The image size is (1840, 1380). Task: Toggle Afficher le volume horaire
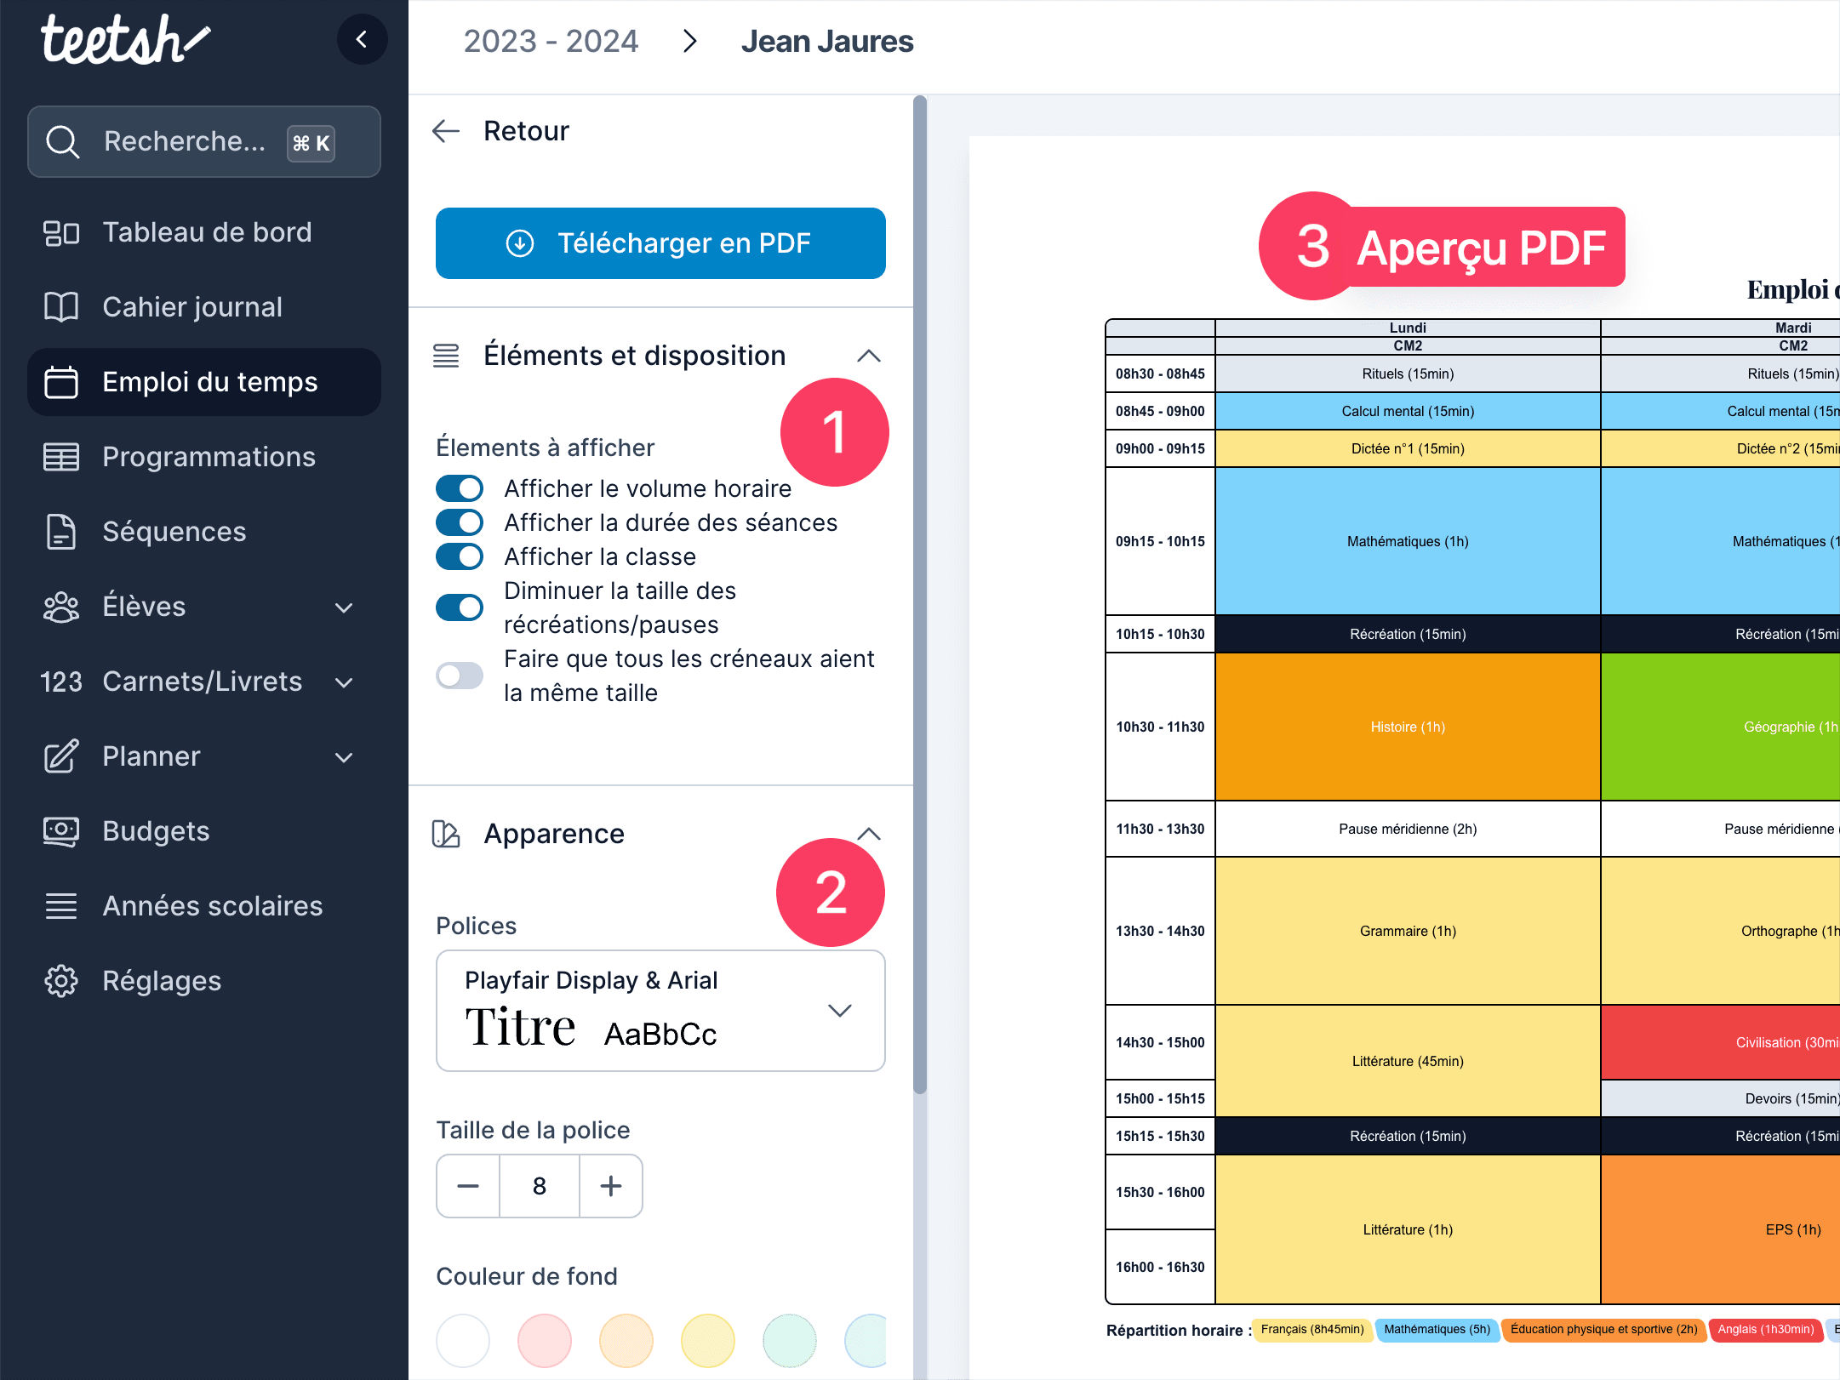(460, 488)
